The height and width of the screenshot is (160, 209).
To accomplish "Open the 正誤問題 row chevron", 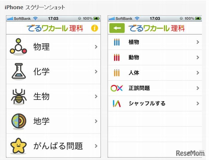I will click(x=198, y=88).
